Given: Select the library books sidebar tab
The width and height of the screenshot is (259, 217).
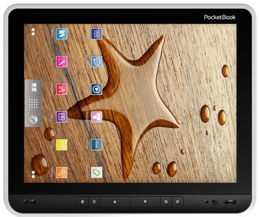Looking at the screenshot, I should (x=33, y=87).
